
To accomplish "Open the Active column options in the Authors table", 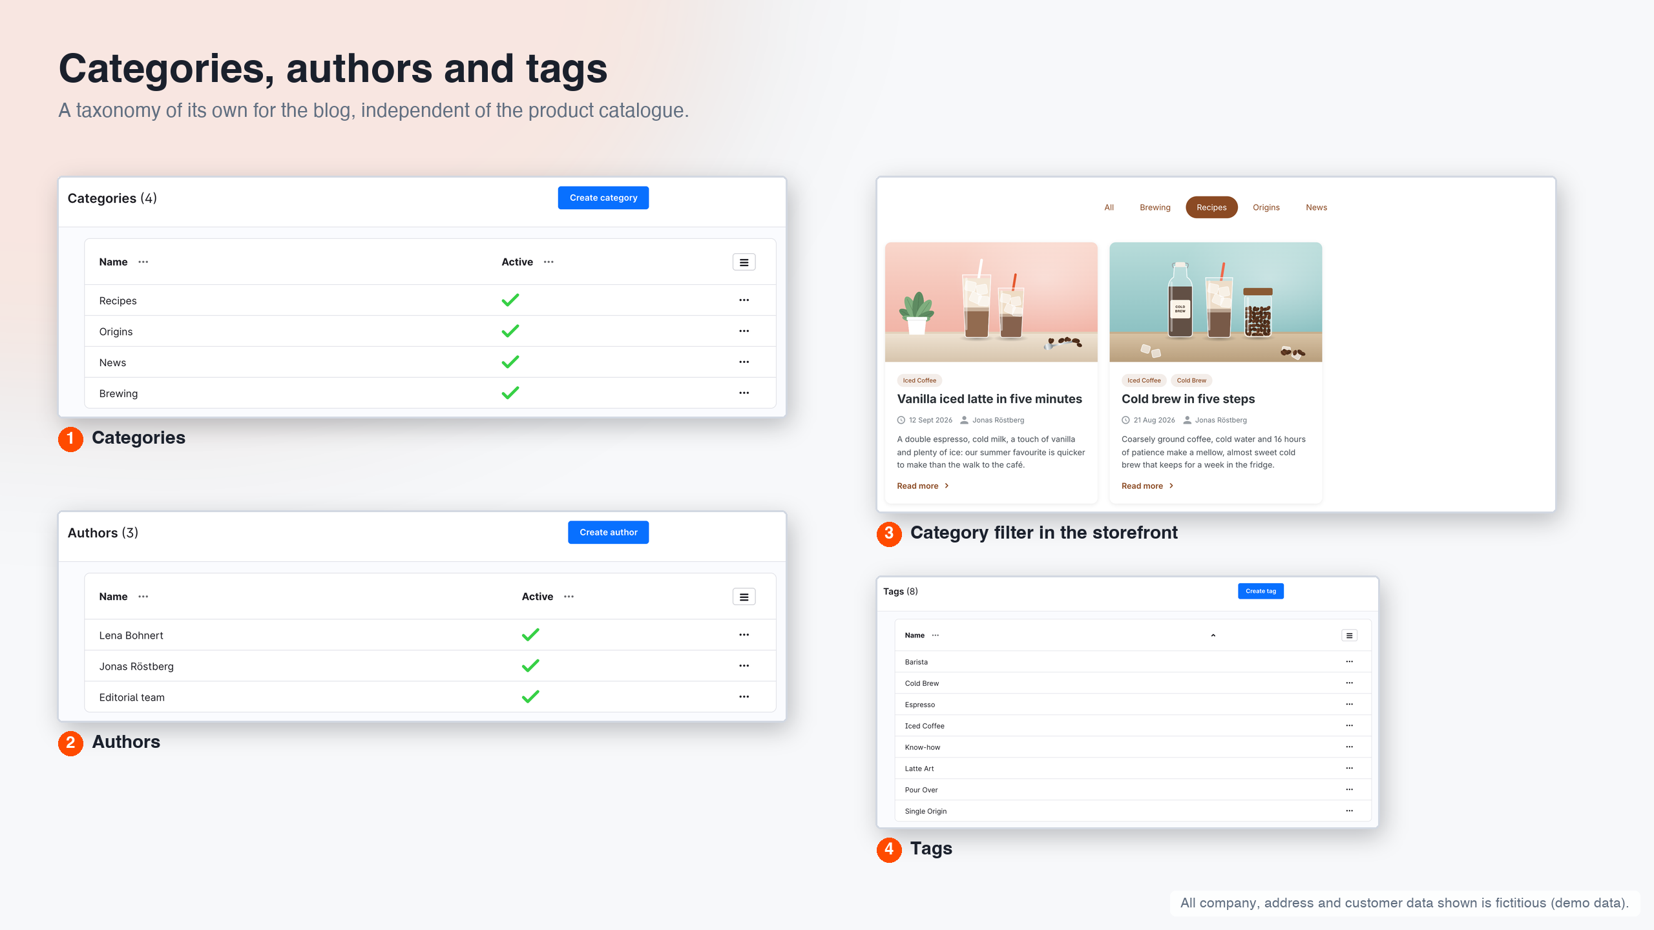I will [x=569, y=597].
